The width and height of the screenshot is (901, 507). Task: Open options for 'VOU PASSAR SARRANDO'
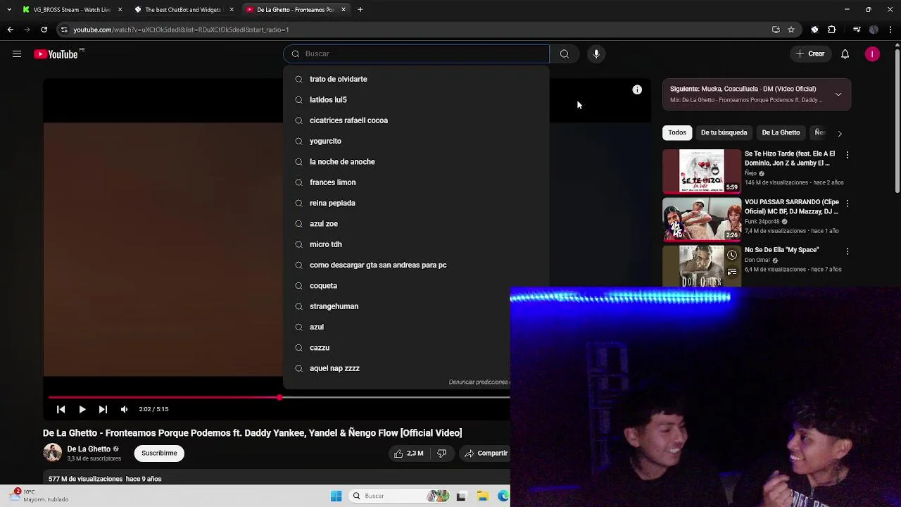point(847,204)
